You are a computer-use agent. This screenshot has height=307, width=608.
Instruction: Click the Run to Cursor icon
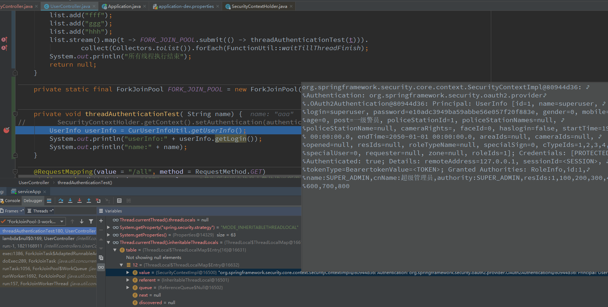107,201
